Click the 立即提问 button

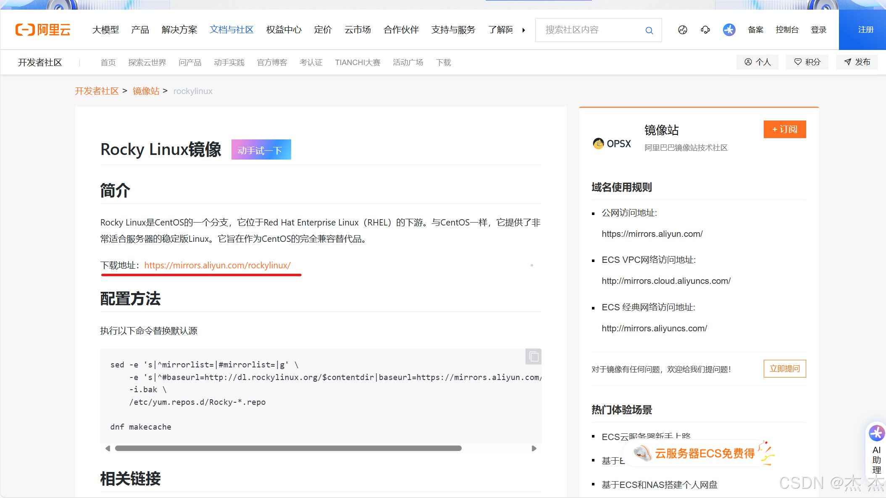click(x=785, y=369)
